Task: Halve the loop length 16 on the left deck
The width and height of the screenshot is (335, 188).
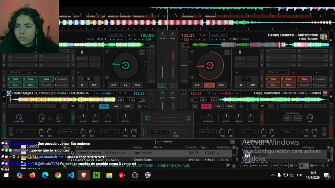Action: (80, 79)
